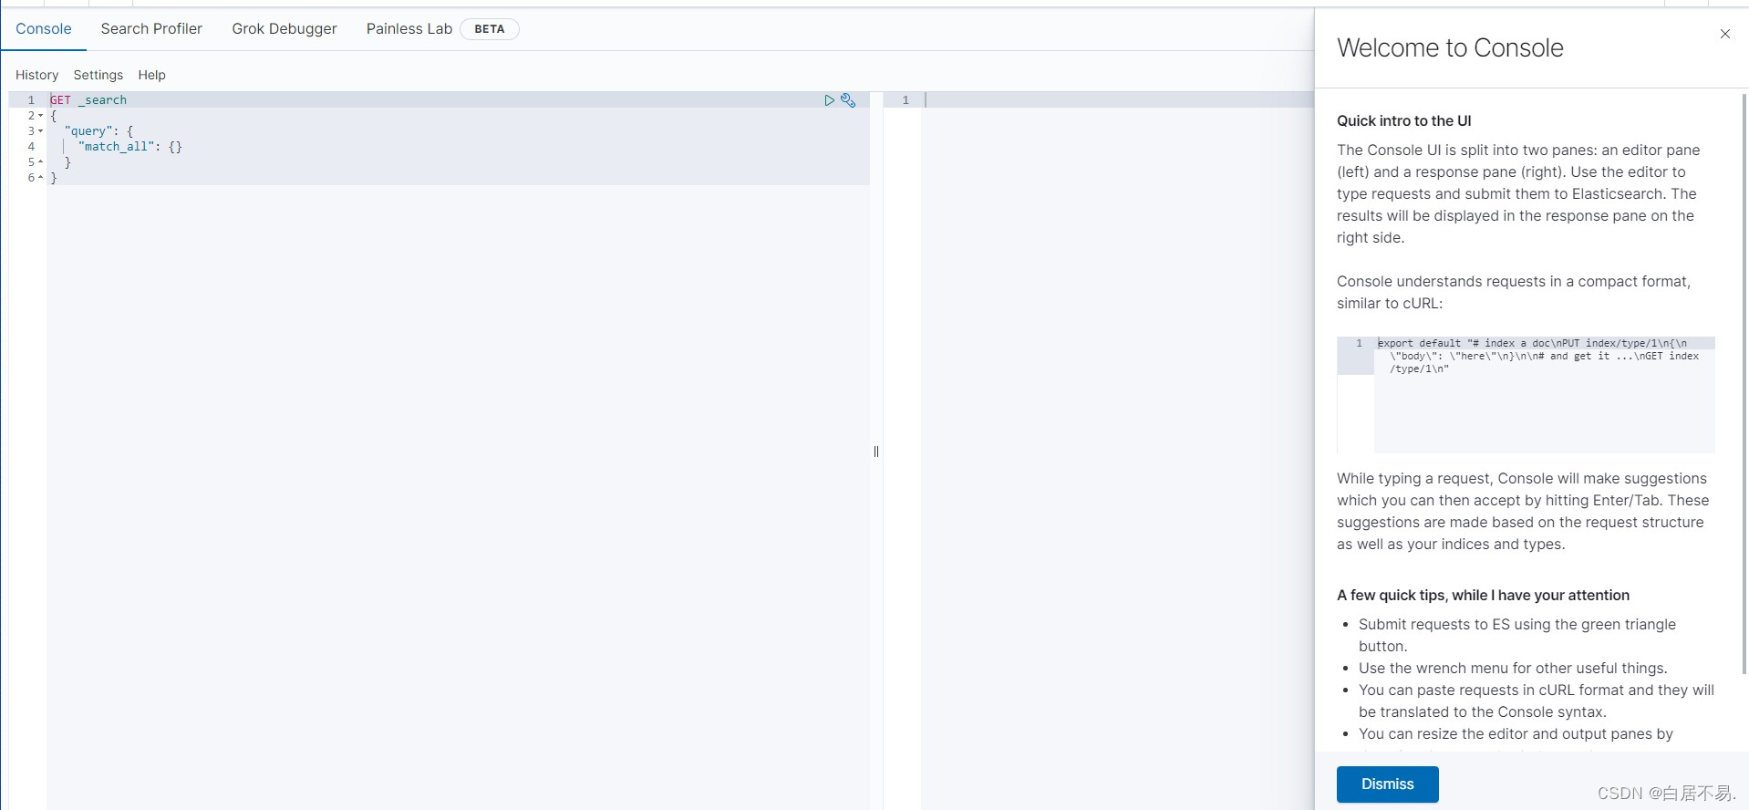Screen dimensions: 1749x810
Task: Switch to the Console tab
Action: [44, 29]
